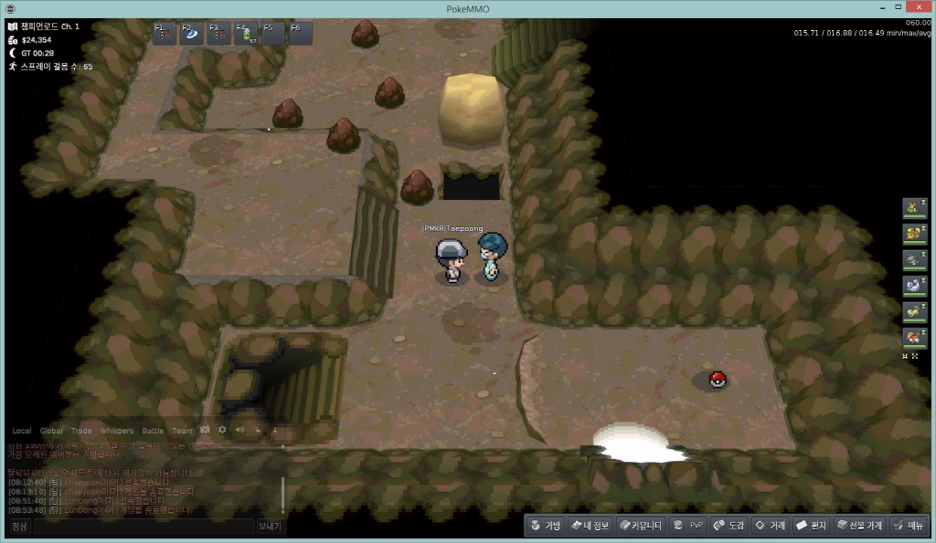Select the first Pokémon in party sidebar

pyautogui.click(x=911, y=208)
